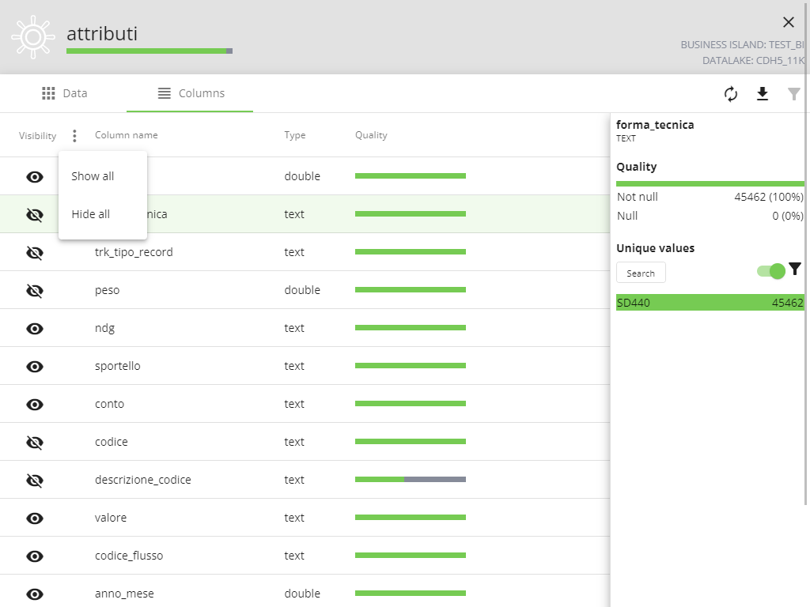This screenshot has width=810, height=607.
Task: Switch to the Data tab
Action: (x=64, y=93)
